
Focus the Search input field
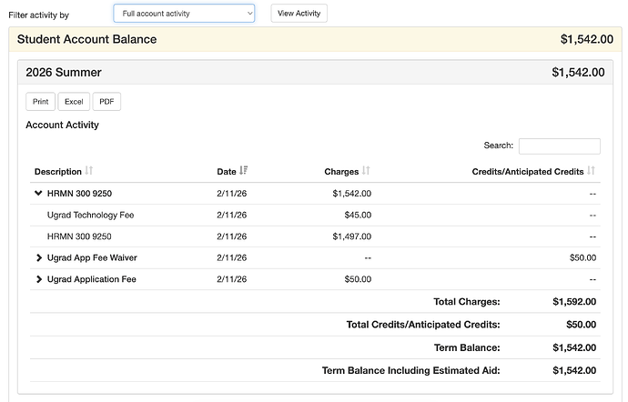pos(559,146)
